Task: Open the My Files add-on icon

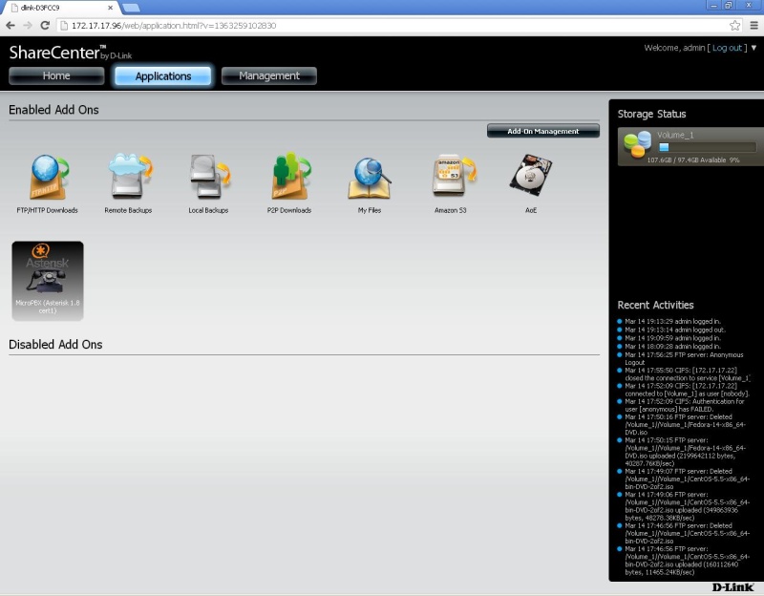Action: click(370, 178)
